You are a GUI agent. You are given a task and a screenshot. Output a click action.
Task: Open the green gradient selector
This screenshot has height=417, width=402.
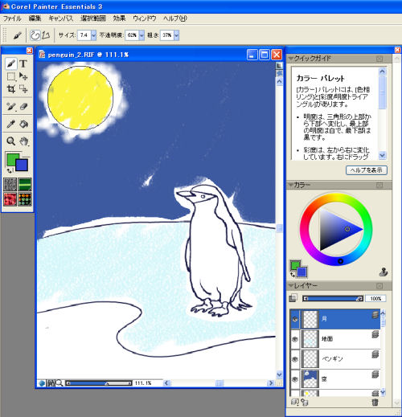25,185
